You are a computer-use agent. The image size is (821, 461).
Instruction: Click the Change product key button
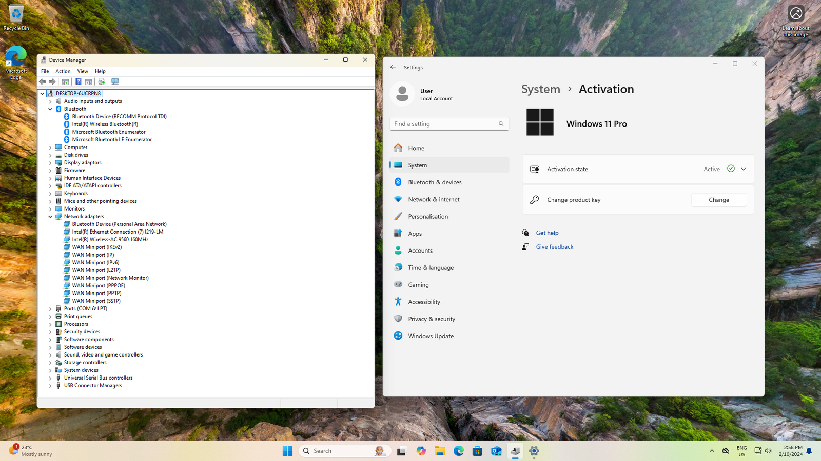coord(719,200)
